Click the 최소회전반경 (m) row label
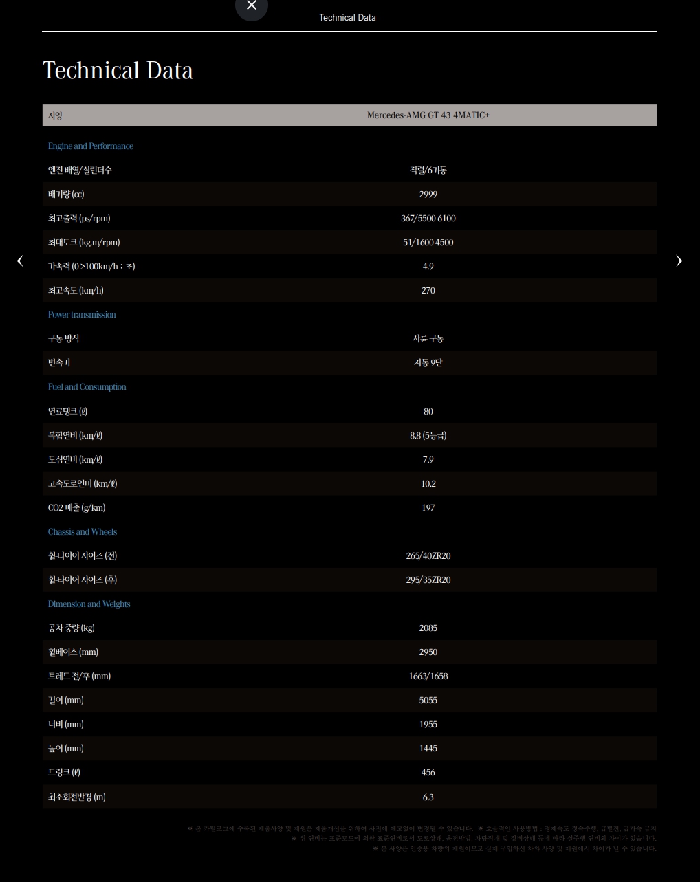 point(77,797)
